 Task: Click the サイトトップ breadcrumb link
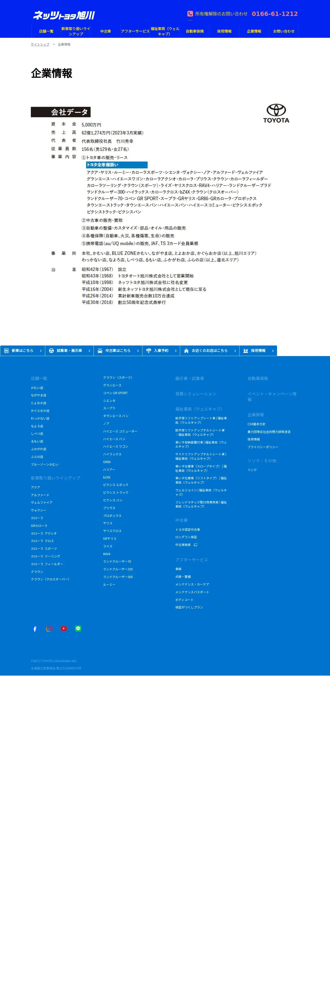coord(40,45)
